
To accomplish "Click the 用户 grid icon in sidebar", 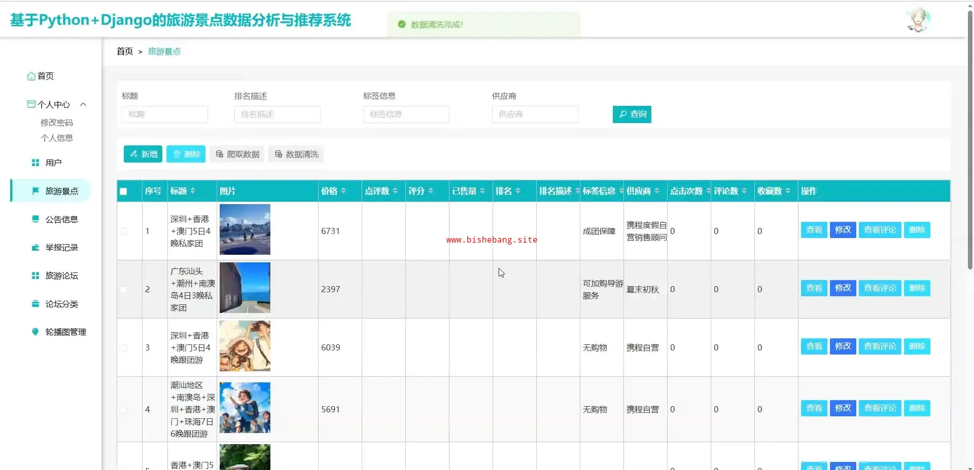I will click(35, 163).
